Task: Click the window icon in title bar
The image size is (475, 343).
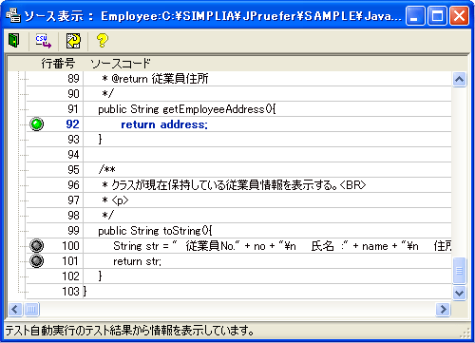Action: point(13,15)
